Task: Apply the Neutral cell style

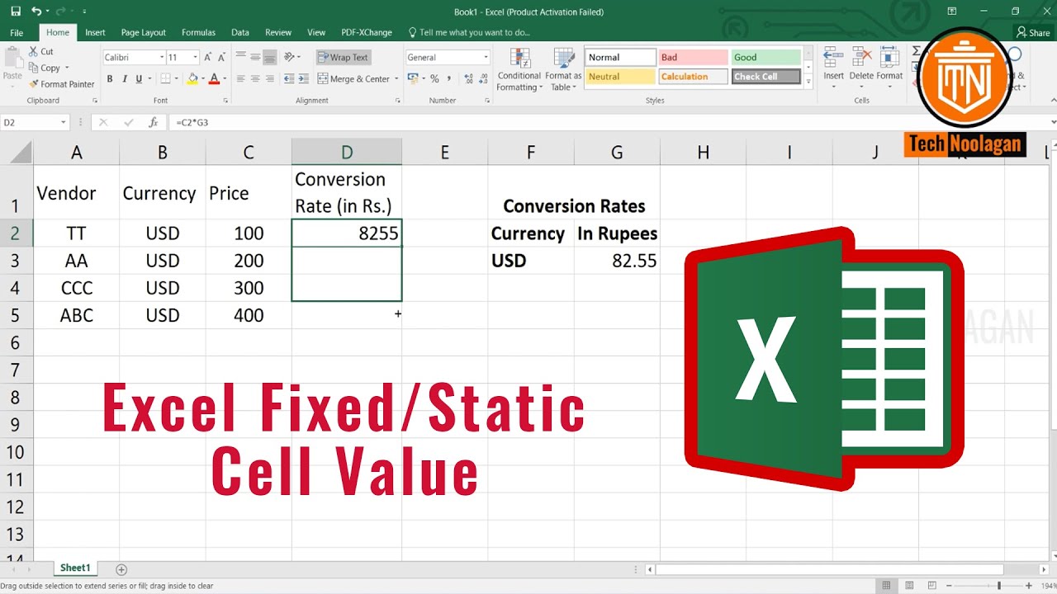Action: pos(620,77)
